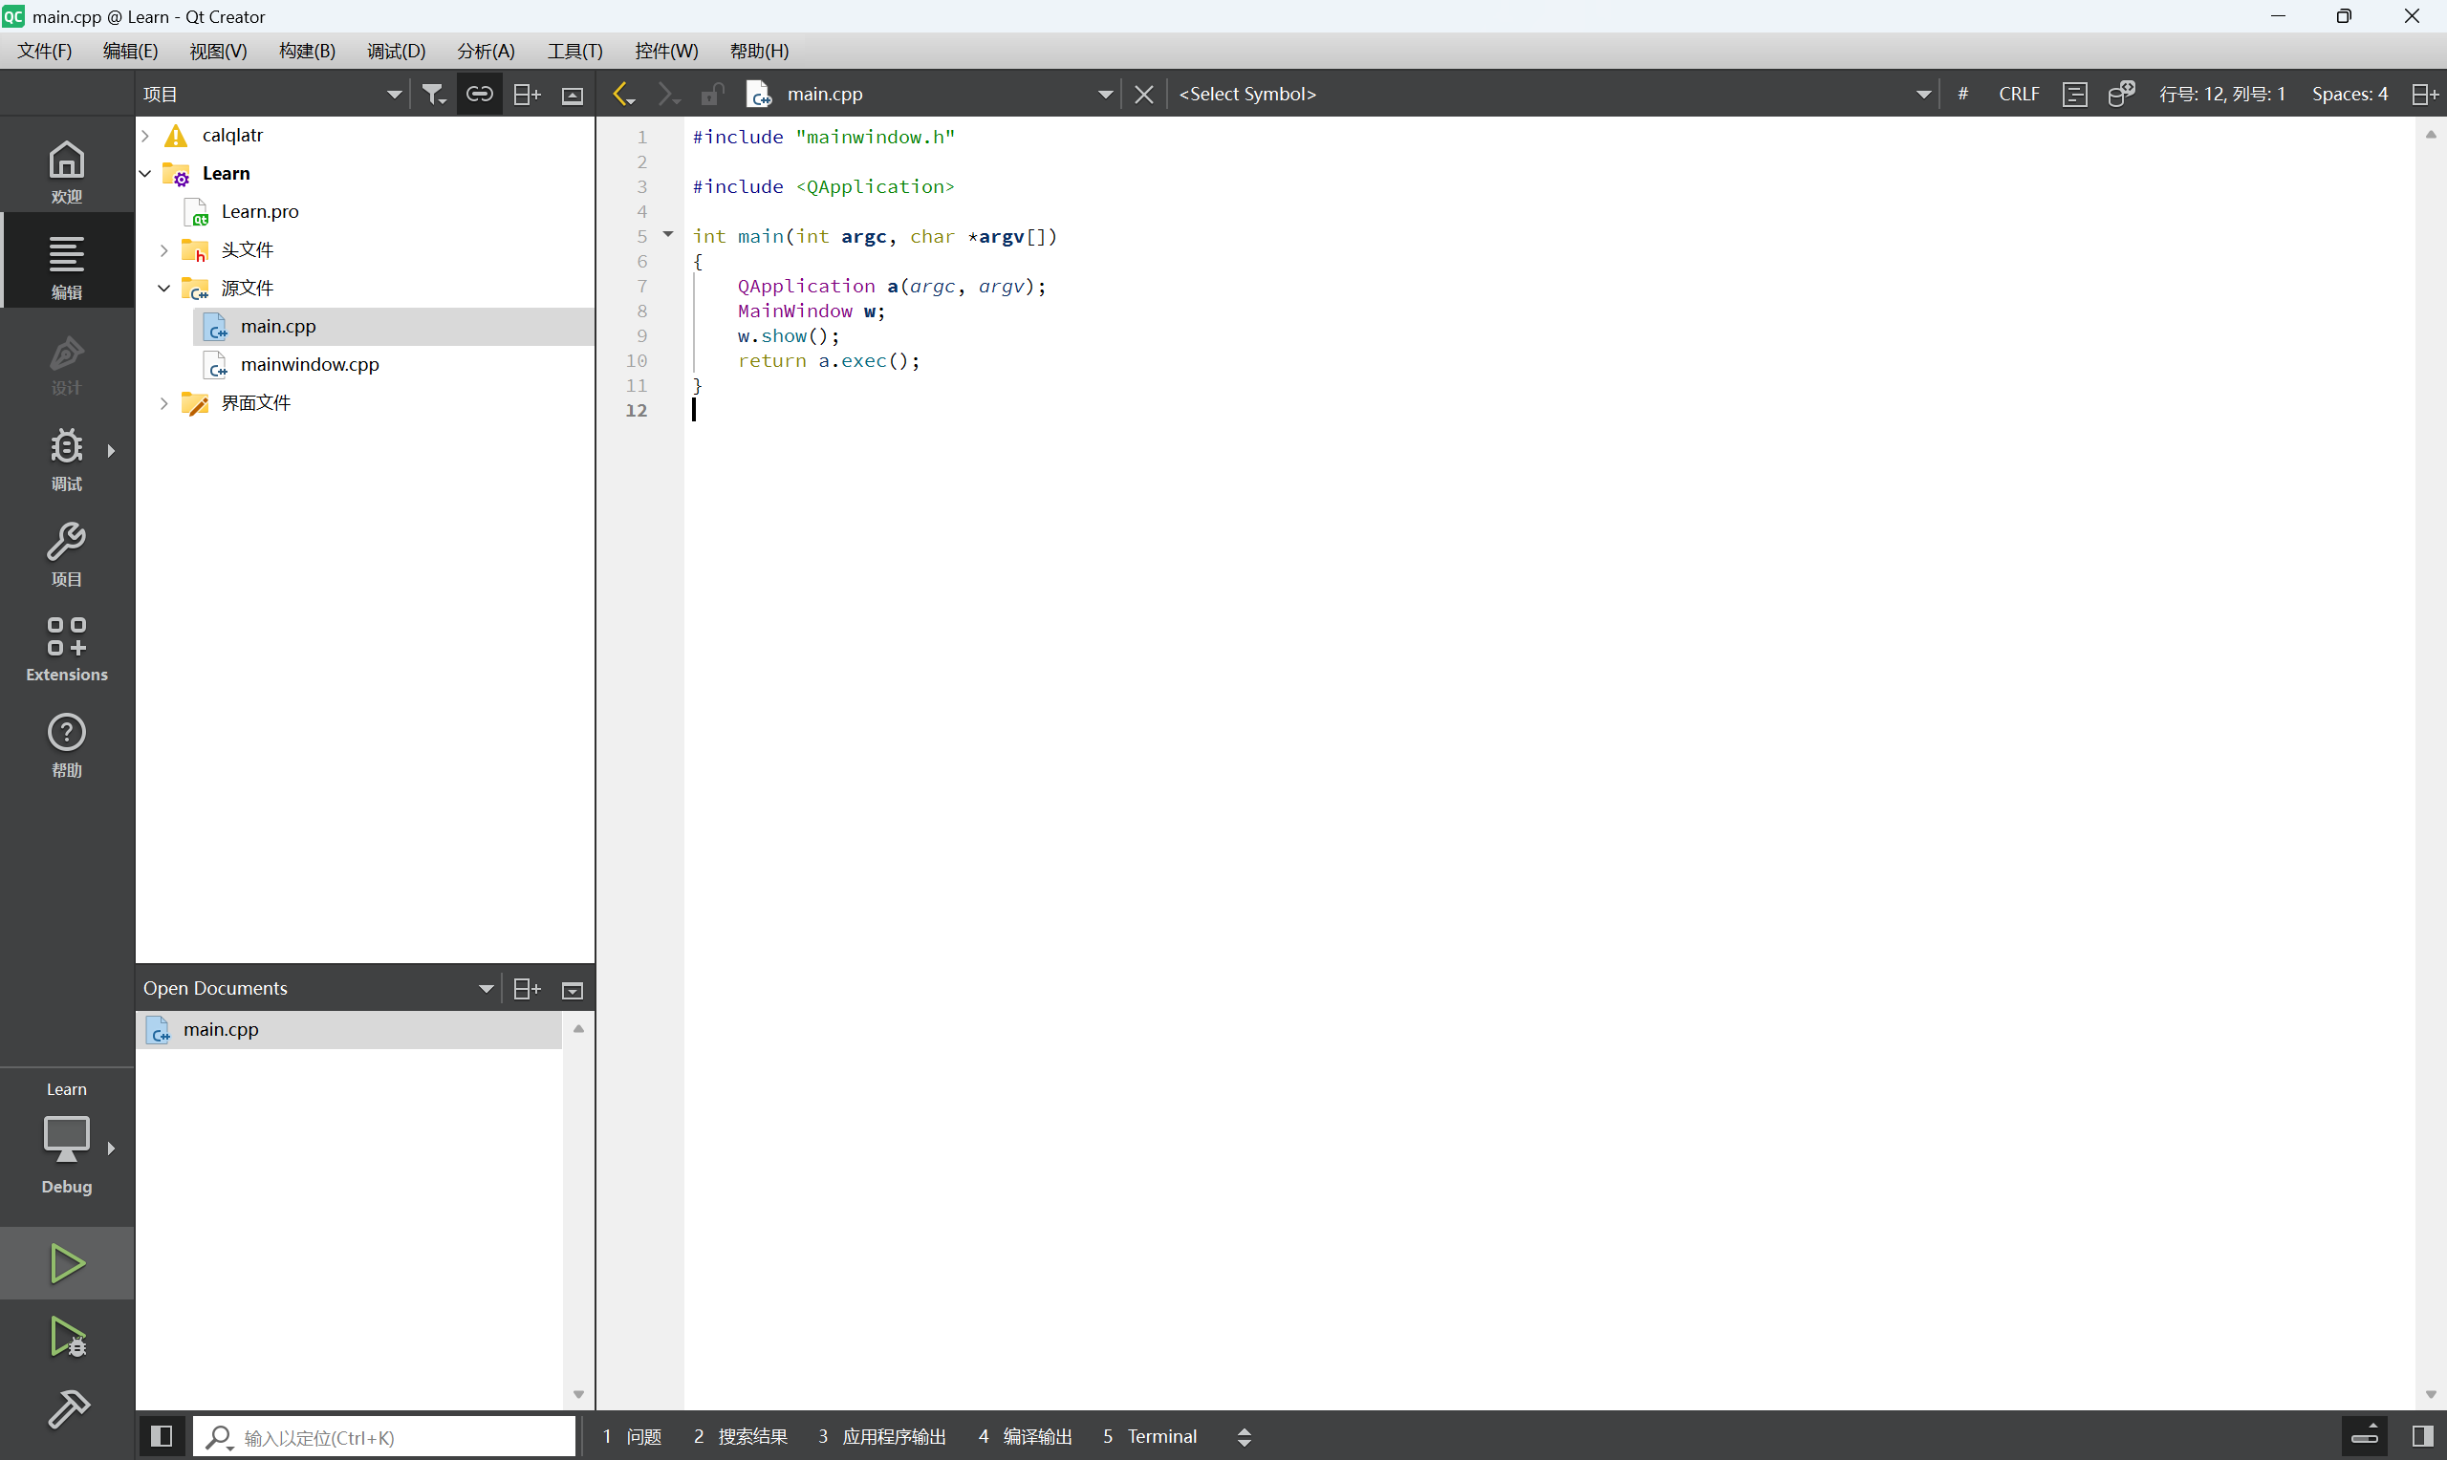Open the 编辑(E) menu
Screen dimensions: 2447x1460
[x=130, y=52]
